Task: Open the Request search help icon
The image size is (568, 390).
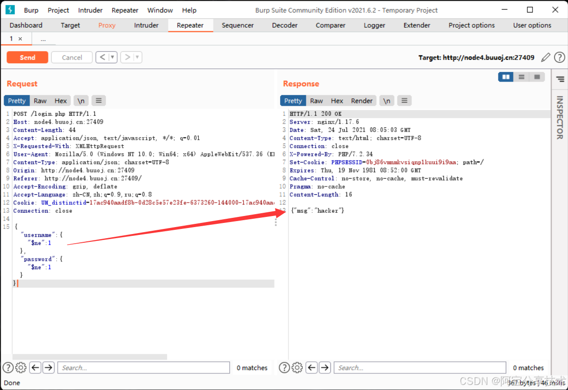Action: point(8,367)
